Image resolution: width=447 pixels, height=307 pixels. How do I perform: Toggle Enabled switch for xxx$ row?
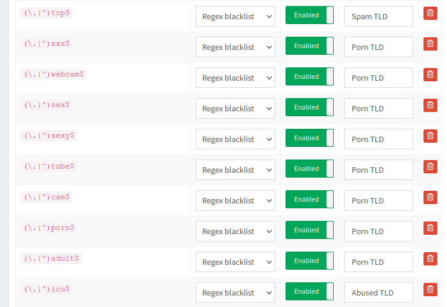click(x=310, y=46)
